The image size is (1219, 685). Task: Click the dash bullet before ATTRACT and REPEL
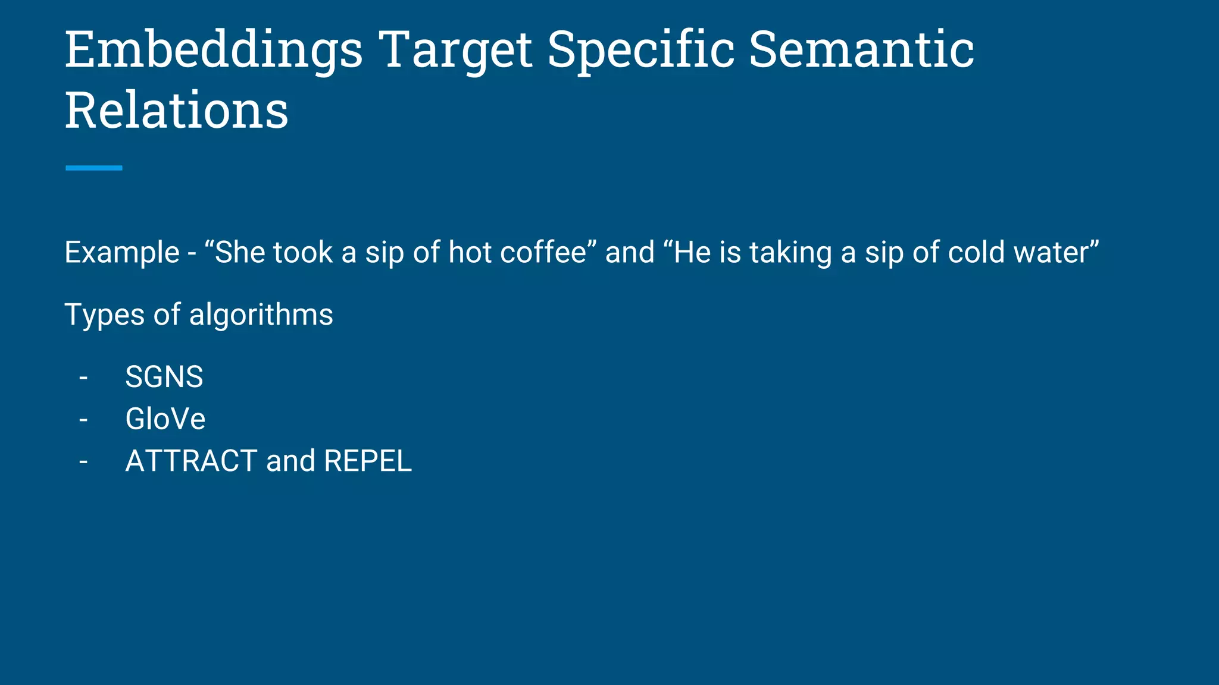(83, 461)
